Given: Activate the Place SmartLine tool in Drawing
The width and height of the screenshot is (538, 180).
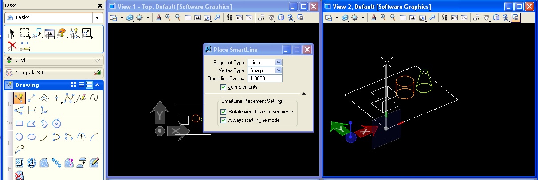Looking at the screenshot, I should [19, 98].
